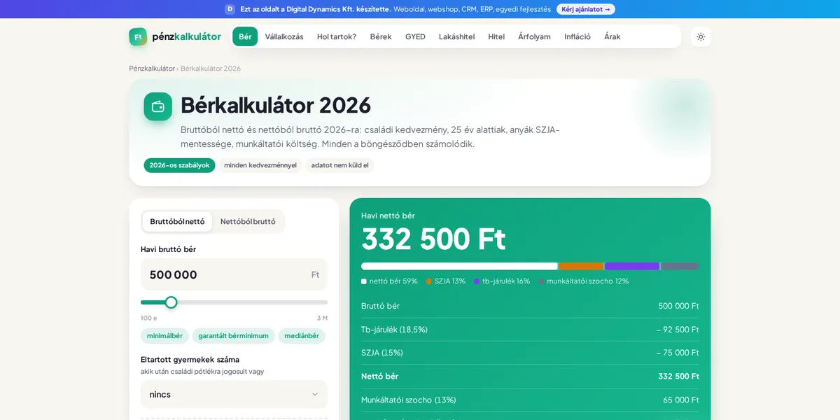The height and width of the screenshot is (420, 840).
Task: Click the orange SZJA bar segment
Action: pyautogui.click(x=581, y=266)
